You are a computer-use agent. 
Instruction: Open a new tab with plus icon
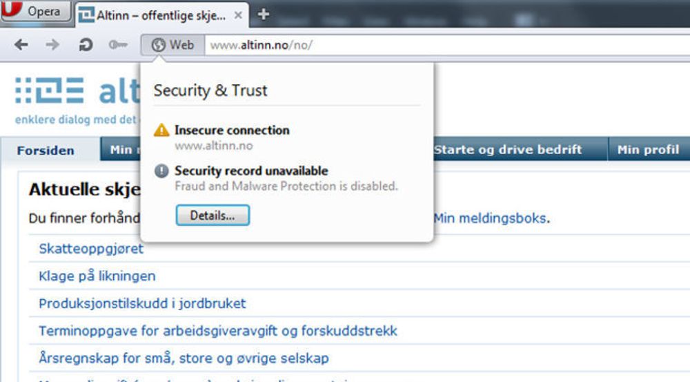click(263, 15)
